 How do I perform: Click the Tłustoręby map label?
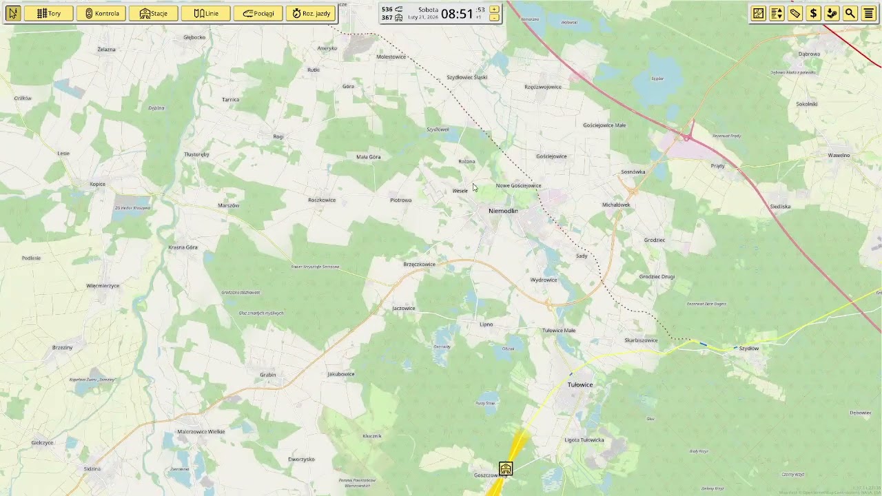click(x=197, y=154)
